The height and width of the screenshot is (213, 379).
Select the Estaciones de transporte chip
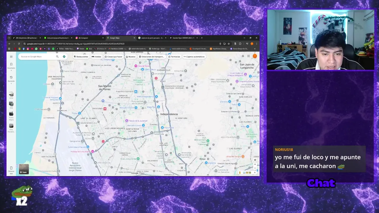152,57
